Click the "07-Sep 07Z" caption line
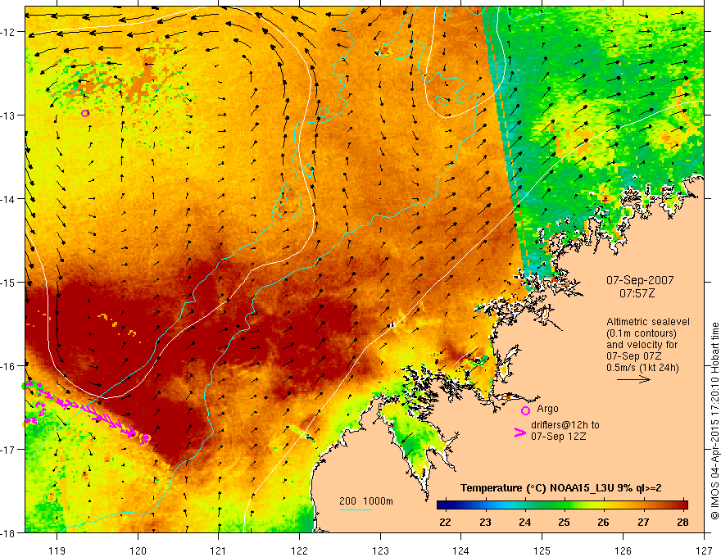The width and height of the screenshot is (721, 557). (633, 356)
